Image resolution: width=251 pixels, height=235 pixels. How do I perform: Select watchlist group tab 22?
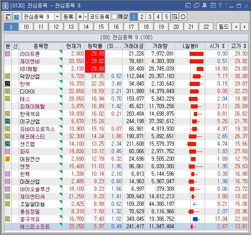(x=206, y=27)
